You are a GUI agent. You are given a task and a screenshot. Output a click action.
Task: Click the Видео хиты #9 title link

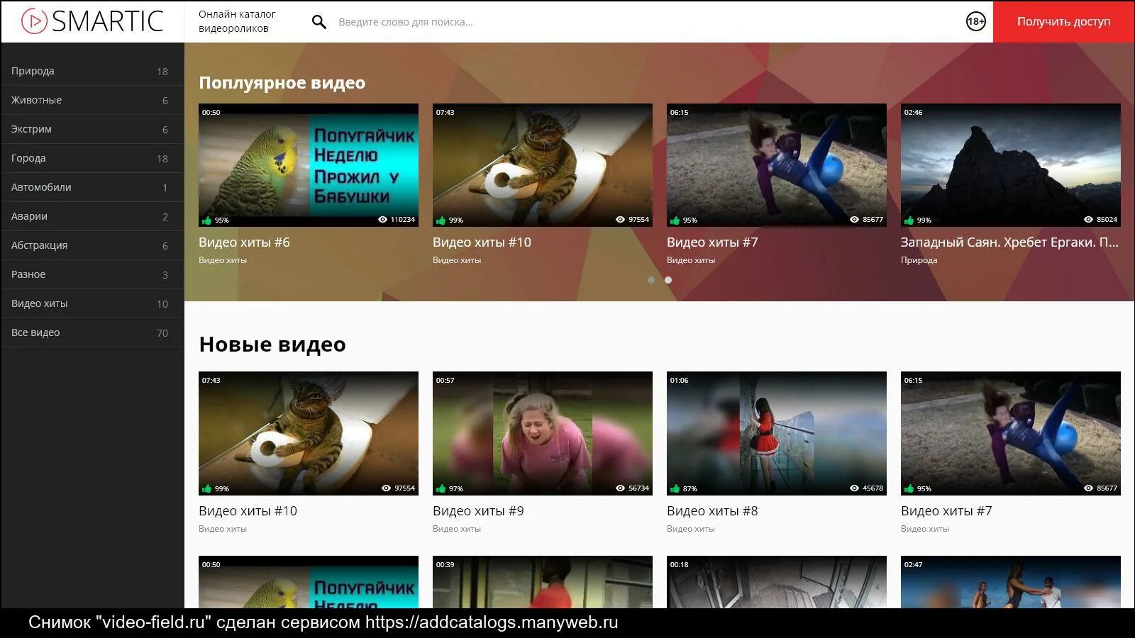(x=478, y=511)
